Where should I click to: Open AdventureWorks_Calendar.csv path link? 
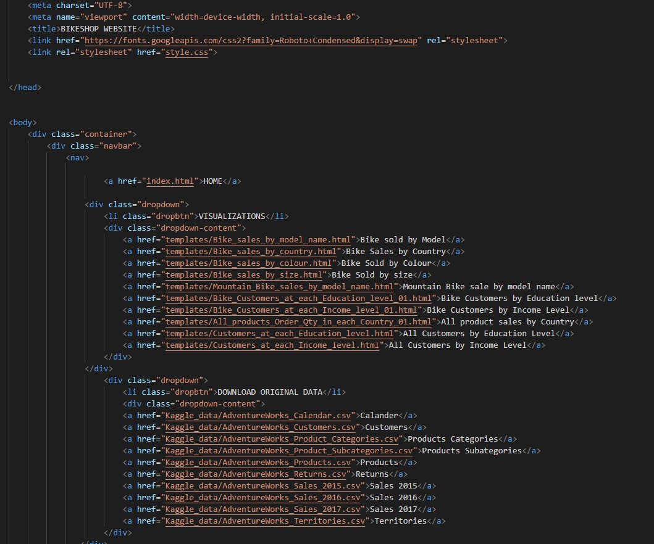[258, 416]
